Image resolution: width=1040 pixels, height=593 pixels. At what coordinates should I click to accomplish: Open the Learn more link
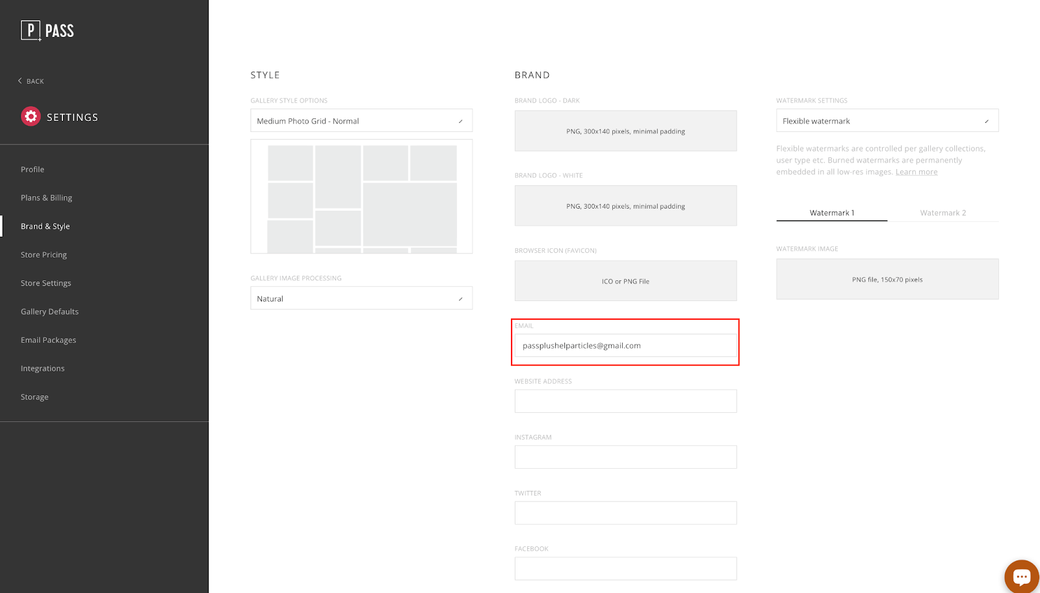[x=916, y=172]
